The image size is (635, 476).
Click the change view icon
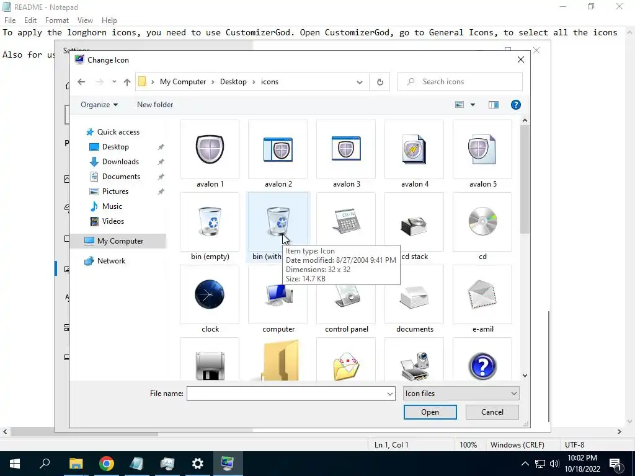460,105
